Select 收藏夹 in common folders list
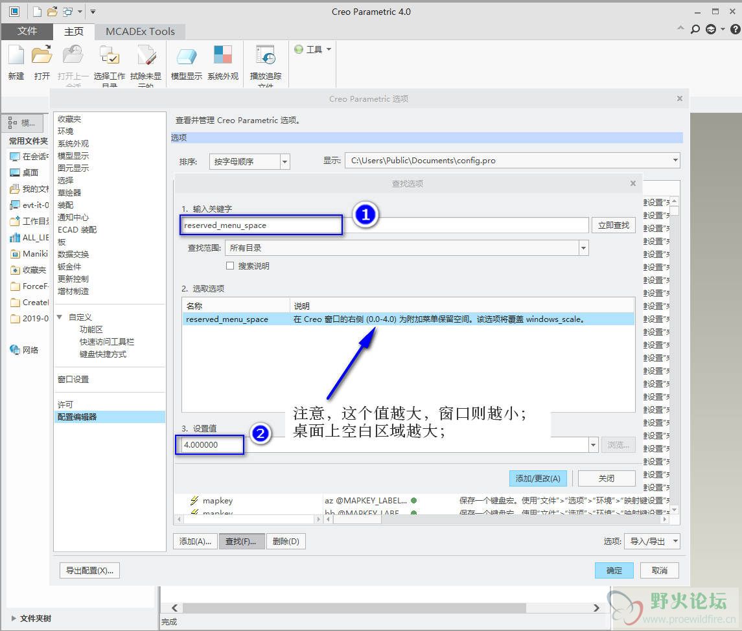 point(29,270)
